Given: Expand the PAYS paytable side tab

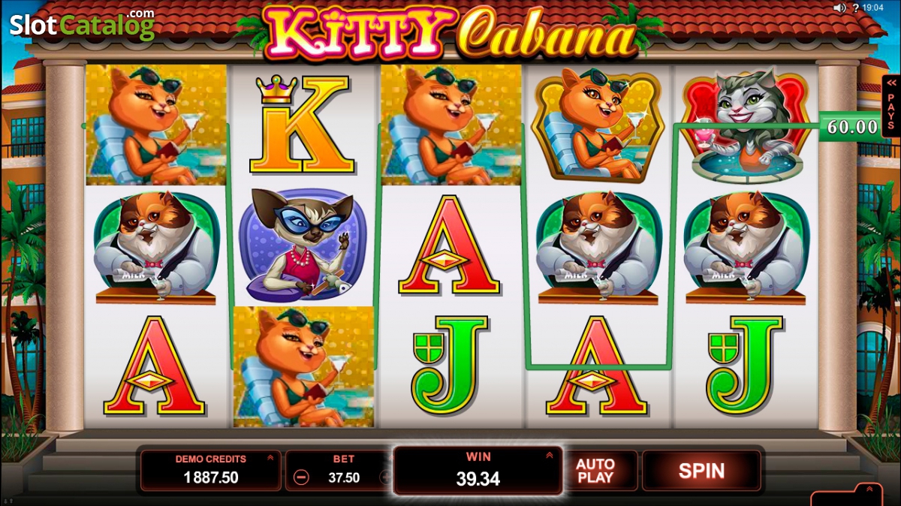Looking at the screenshot, I should [x=891, y=105].
